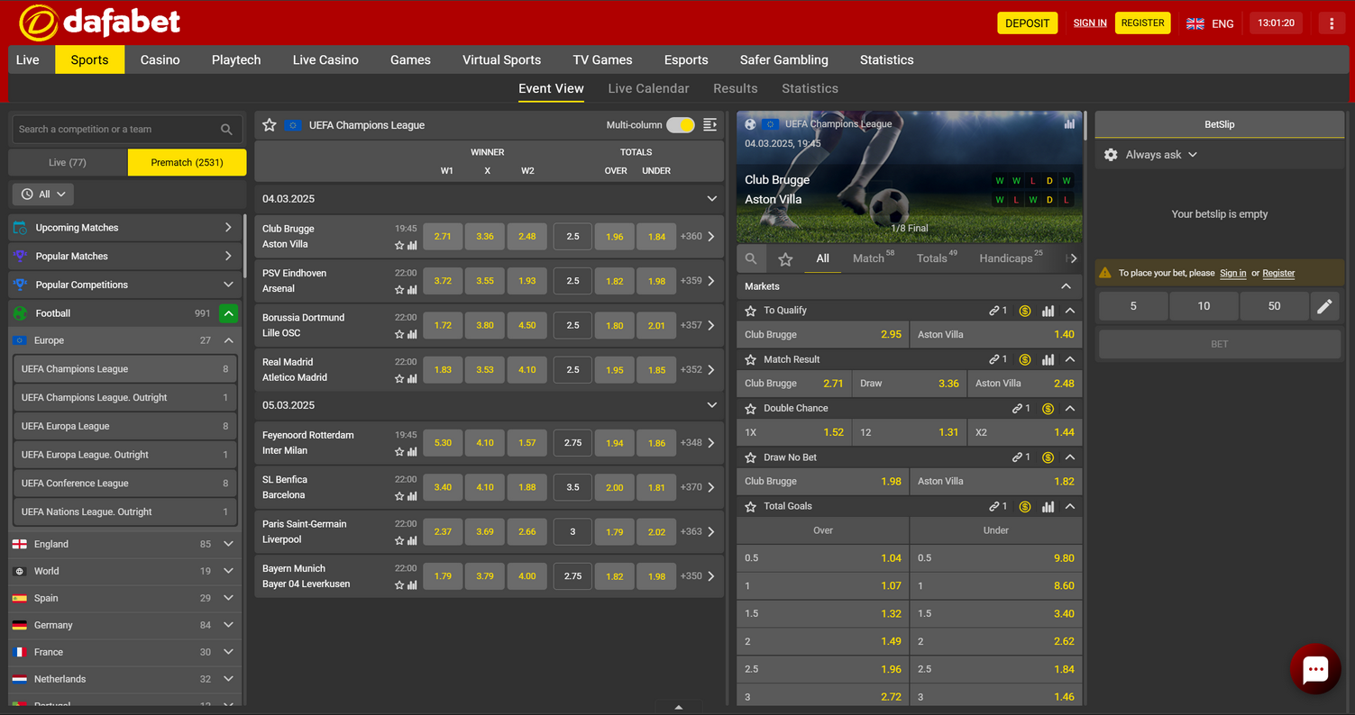Image resolution: width=1355 pixels, height=715 pixels.
Task: Collapse the 04.03.2025 date group
Action: (711, 199)
